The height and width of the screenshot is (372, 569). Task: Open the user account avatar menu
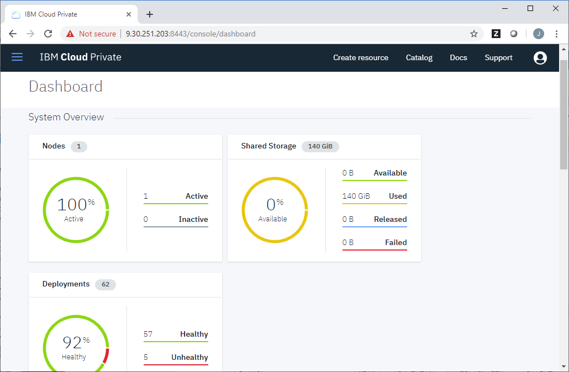tap(540, 57)
